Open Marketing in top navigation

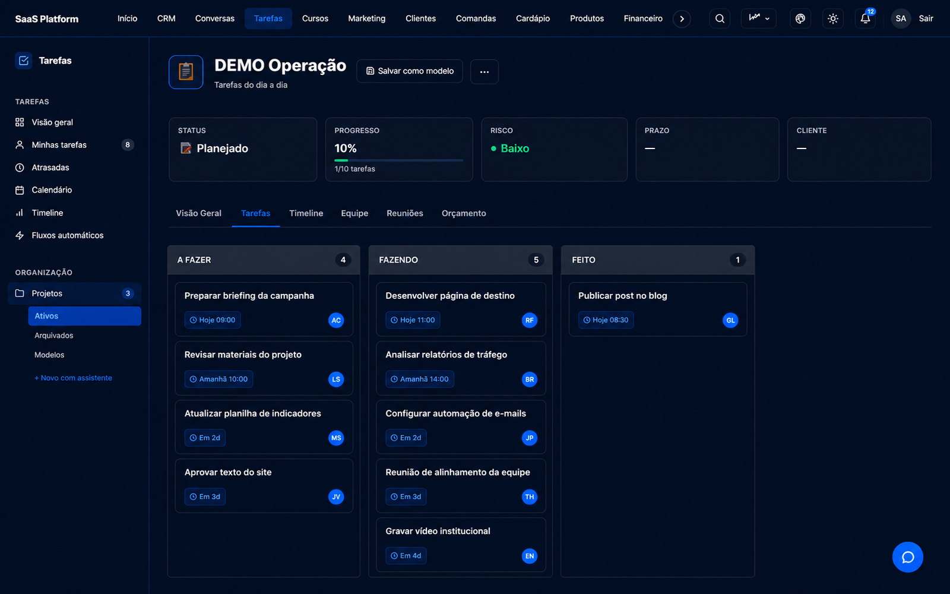point(367,18)
